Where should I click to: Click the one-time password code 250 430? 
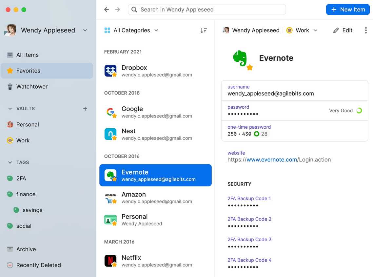[239, 134]
